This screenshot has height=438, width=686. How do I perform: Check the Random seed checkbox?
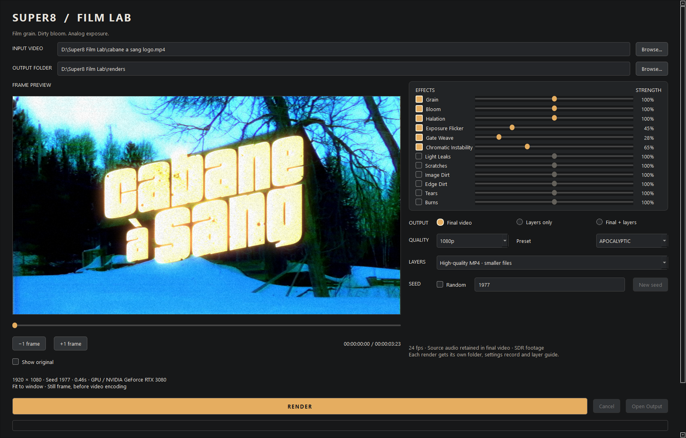440,284
